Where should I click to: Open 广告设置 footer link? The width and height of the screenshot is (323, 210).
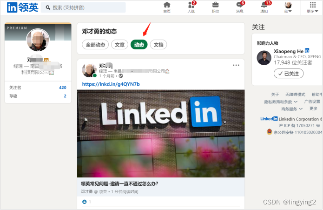(312, 102)
